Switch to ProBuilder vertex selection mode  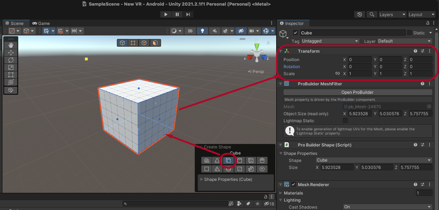point(133,43)
